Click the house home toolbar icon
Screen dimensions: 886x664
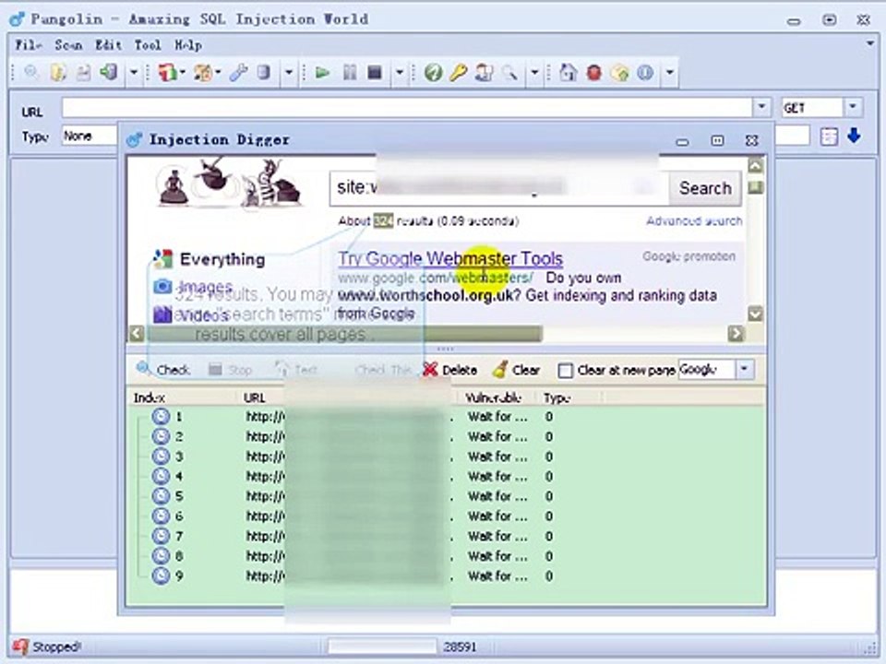(x=568, y=72)
